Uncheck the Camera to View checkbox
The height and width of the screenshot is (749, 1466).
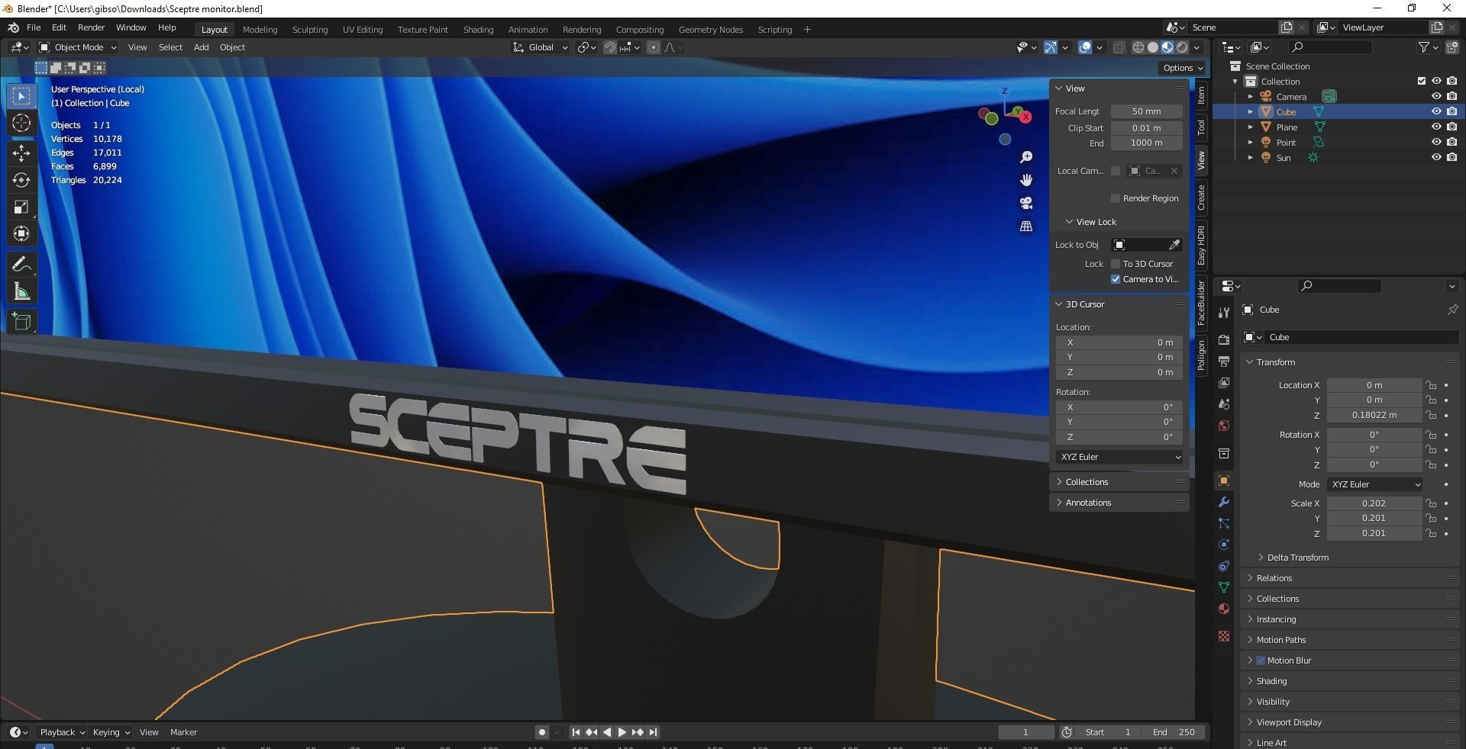(x=1116, y=279)
